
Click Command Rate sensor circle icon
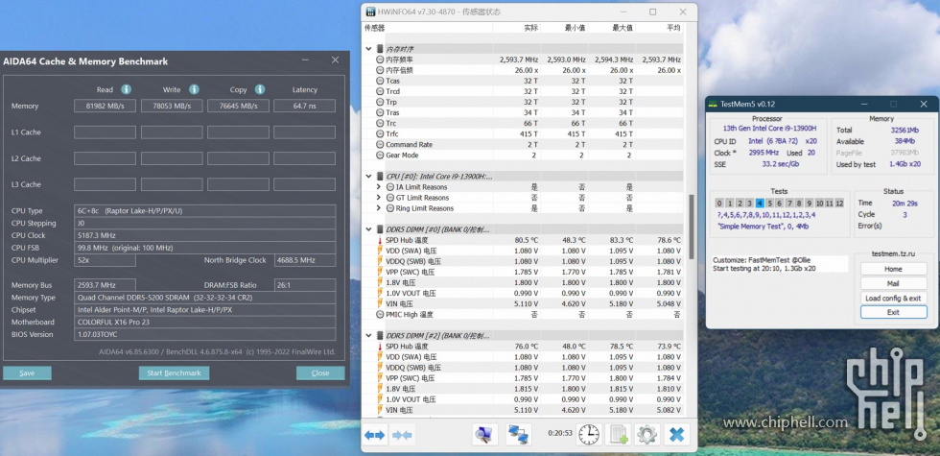pyautogui.click(x=380, y=145)
